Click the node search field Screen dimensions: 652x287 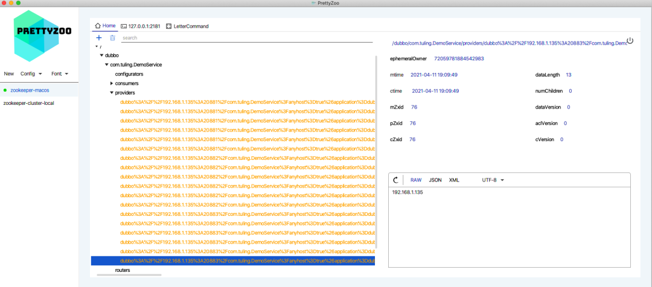tap(247, 38)
